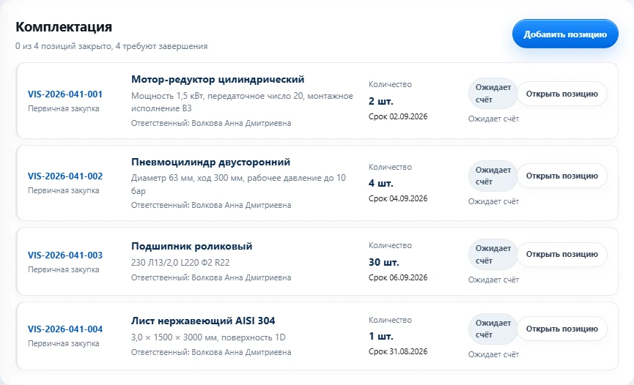
Task: Click Первичная закупка under VIS-2026-041-003
Action: (x=64, y=269)
